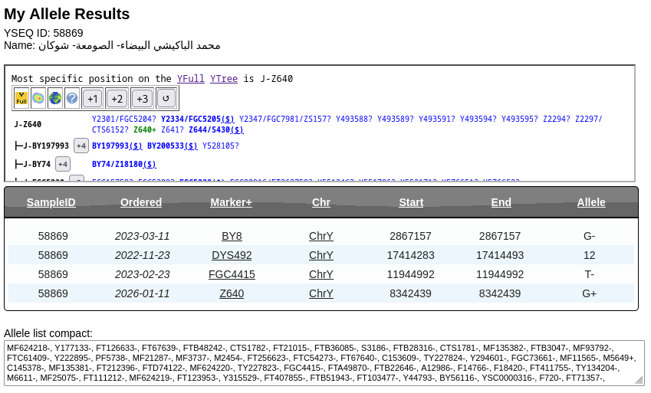The height and width of the screenshot is (393, 651).
Task: Click the 2023-03-11 ordered date cell
Action: point(143,236)
